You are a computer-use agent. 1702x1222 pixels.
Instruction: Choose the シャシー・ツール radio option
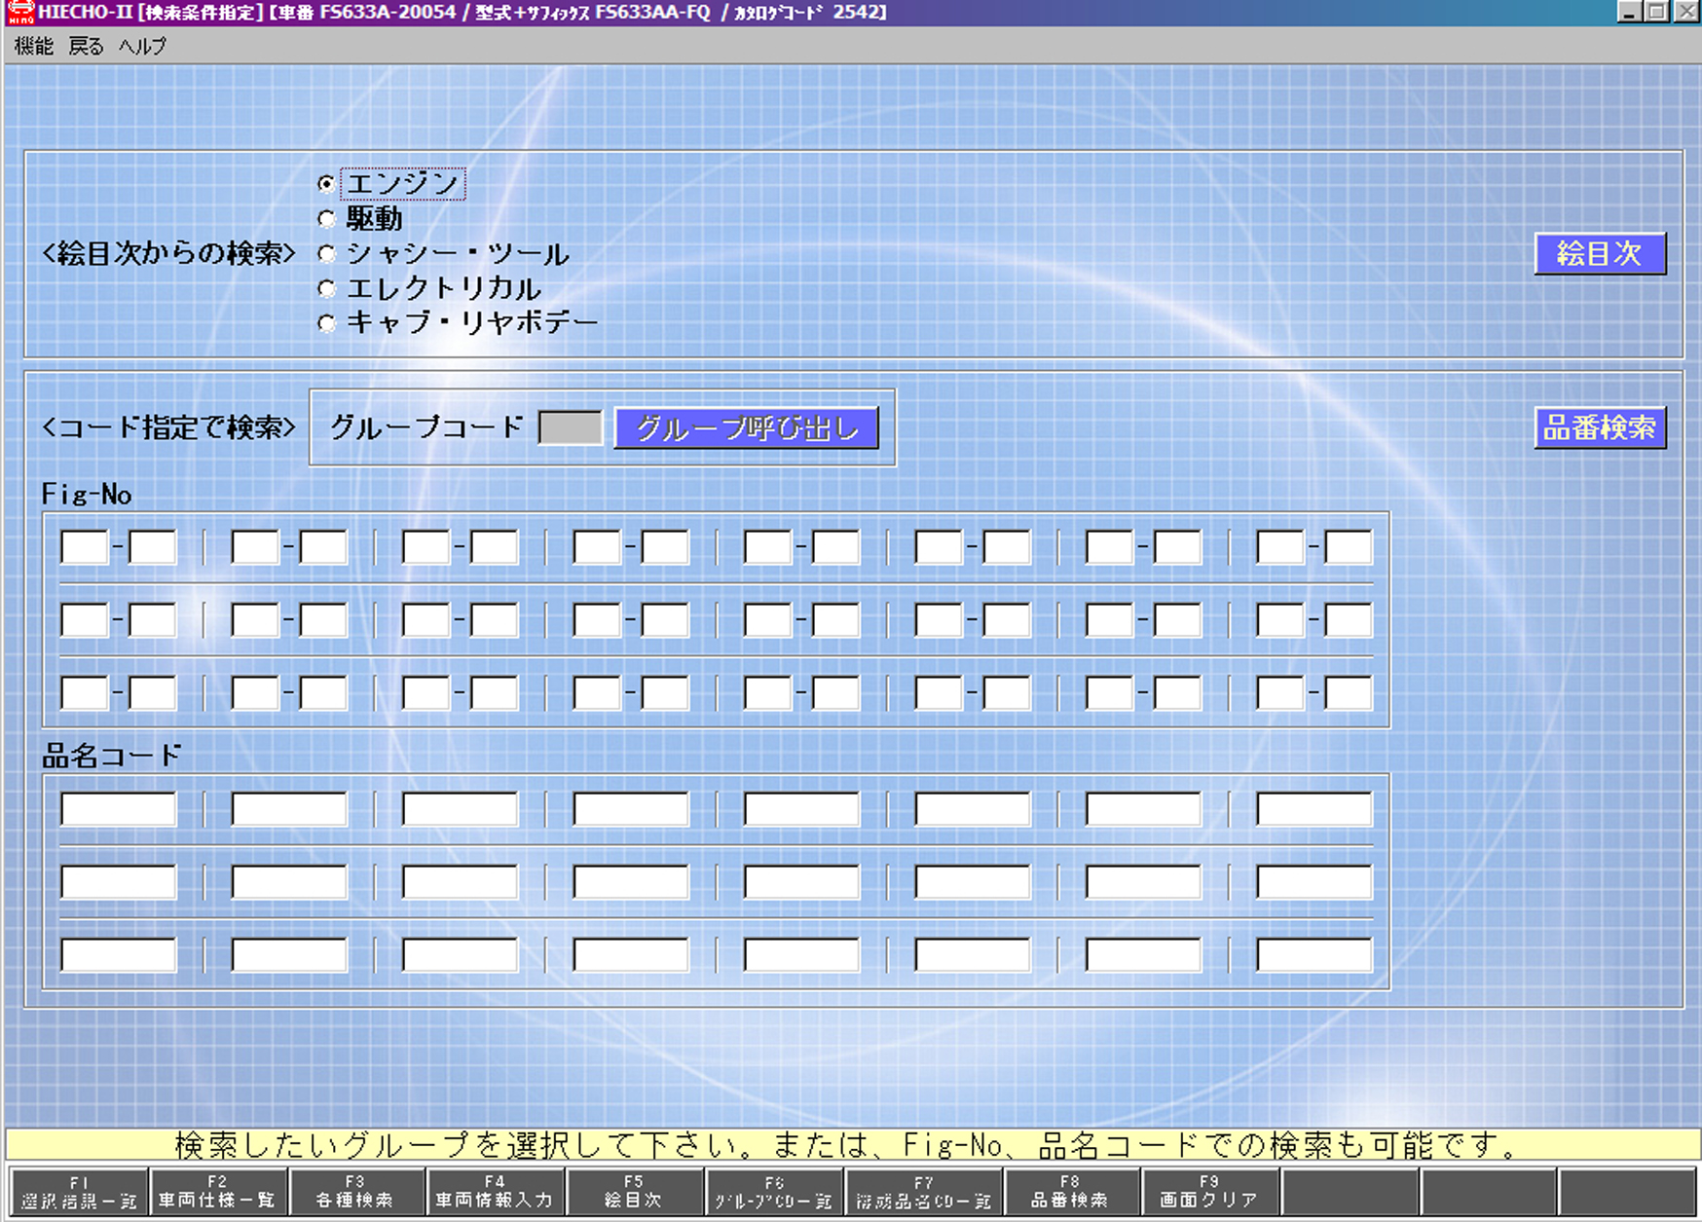coord(327,254)
